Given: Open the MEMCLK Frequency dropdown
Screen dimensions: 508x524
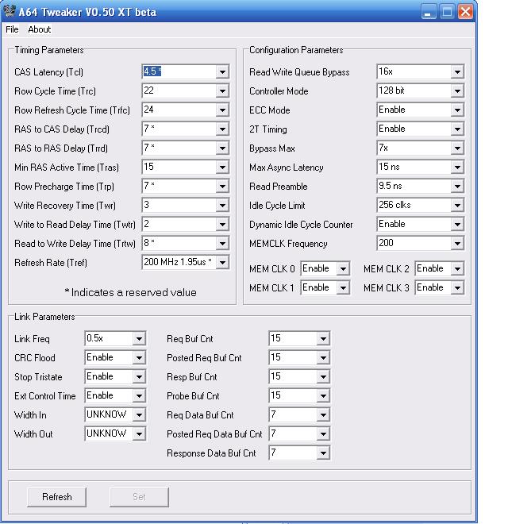Looking at the screenshot, I should pos(457,243).
